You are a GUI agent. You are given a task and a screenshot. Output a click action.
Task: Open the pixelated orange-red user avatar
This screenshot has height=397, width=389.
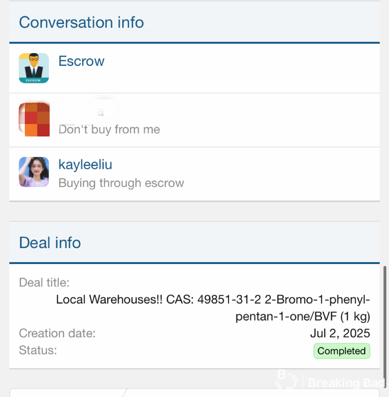click(x=34, y=119)
